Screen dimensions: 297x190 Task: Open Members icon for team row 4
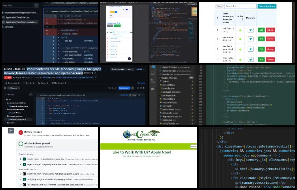pyautogui.click(x=250, y=60)
